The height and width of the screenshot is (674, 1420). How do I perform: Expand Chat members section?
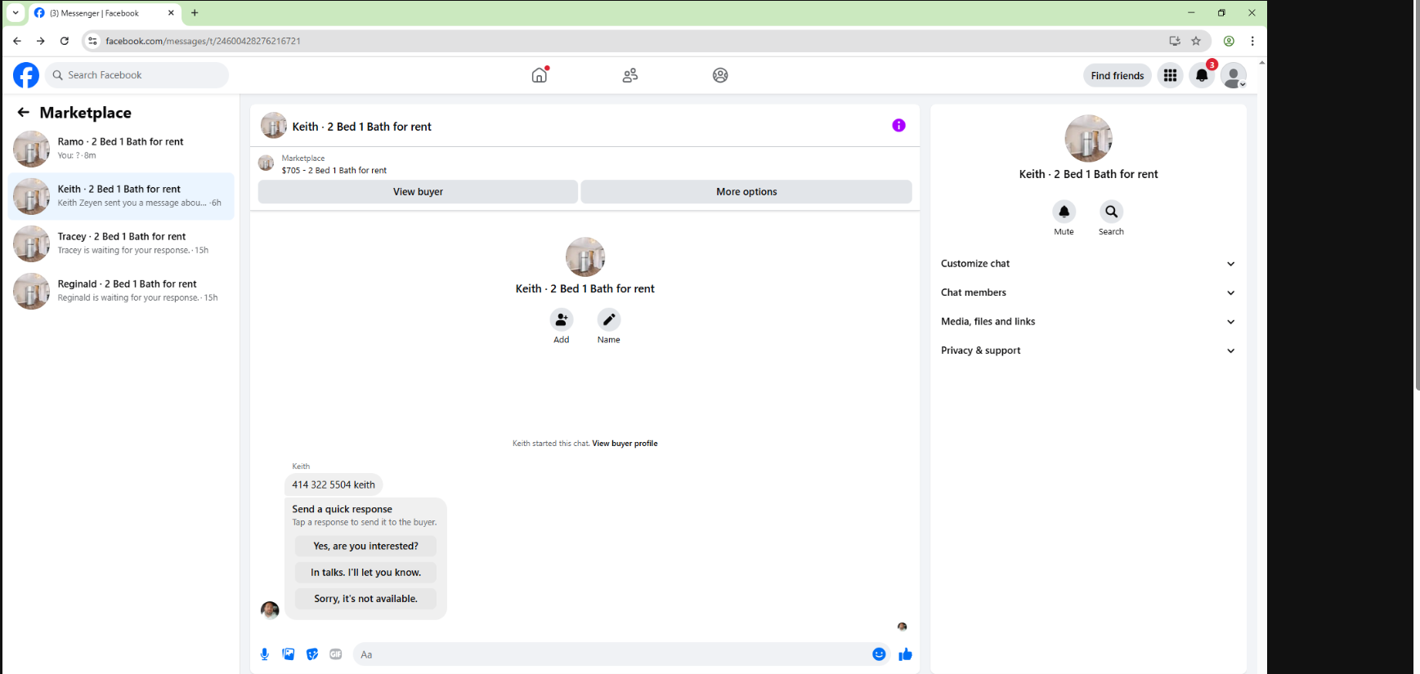point(1088,292)
